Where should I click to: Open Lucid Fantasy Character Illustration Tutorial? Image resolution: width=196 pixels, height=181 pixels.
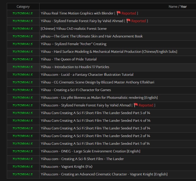coord(87,75)
